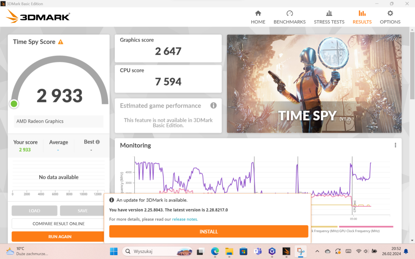This screenshot has width=415, height=259.
Task: Click the vertical scrollbar on the right
Action: pyautogui.click(x=412, y=66)
